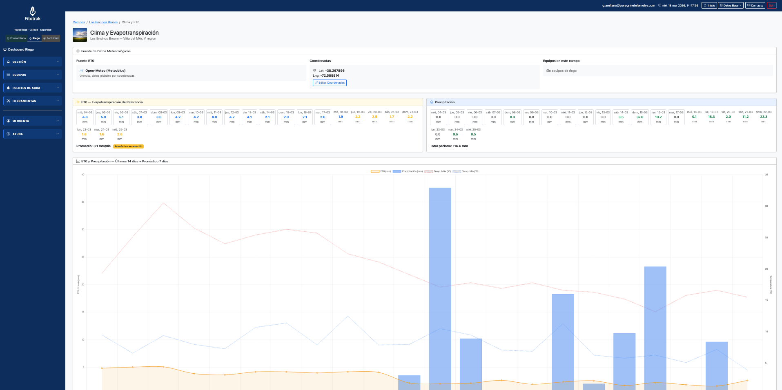Click the field landscape thumbnail image

click(x=80, y=35)
